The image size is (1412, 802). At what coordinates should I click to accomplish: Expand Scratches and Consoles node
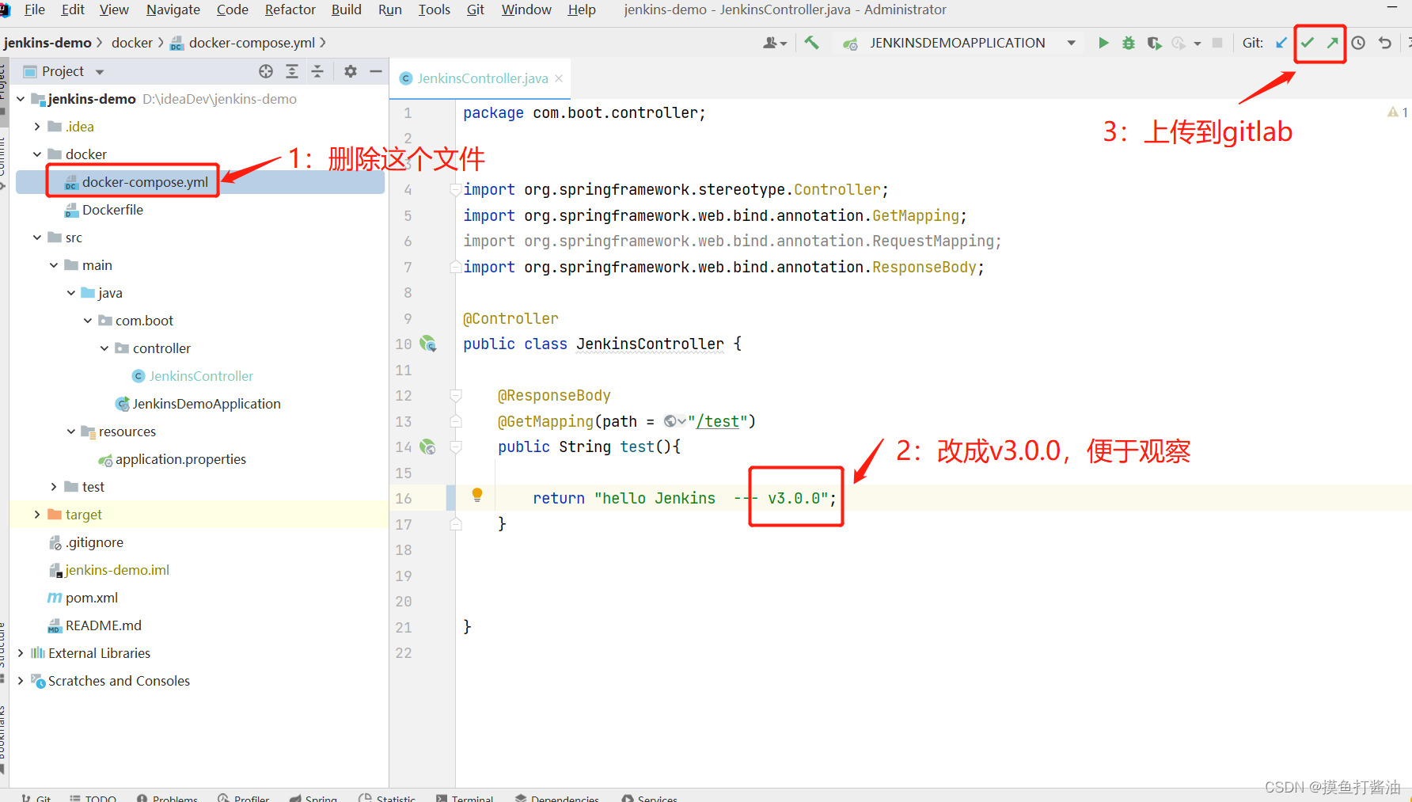pos(21,681)
